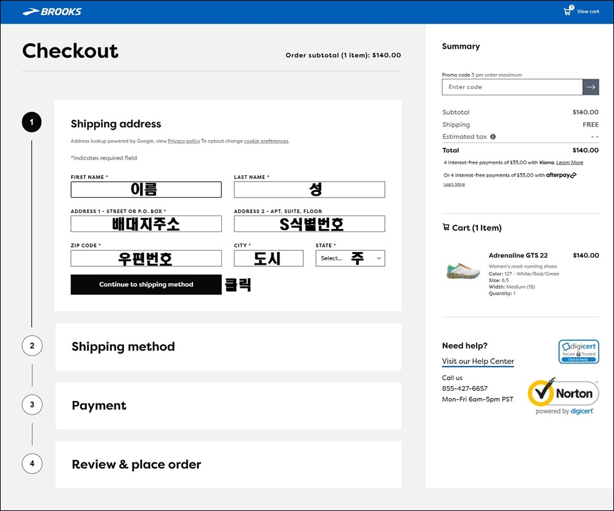The height and width of the screenshot is (511, 614).
Task: Click the City input field
Action: click(269, 258)
